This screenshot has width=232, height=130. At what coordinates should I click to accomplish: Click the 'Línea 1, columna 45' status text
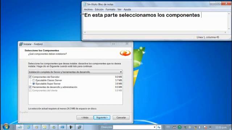point(208,37)
